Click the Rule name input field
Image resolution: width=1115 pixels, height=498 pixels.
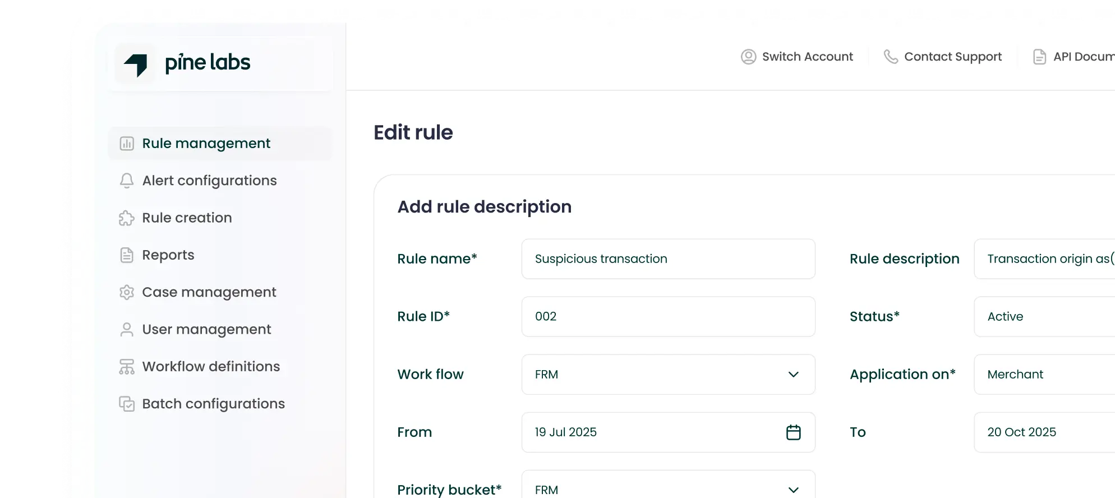[x=669, y=259]
